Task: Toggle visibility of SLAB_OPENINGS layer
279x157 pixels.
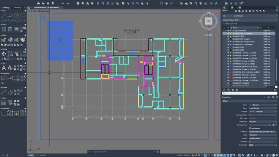Action: click(x=228, y=31)
